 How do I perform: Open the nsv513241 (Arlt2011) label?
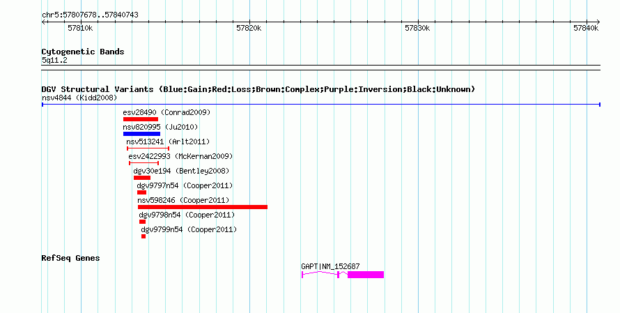[168, 142]
